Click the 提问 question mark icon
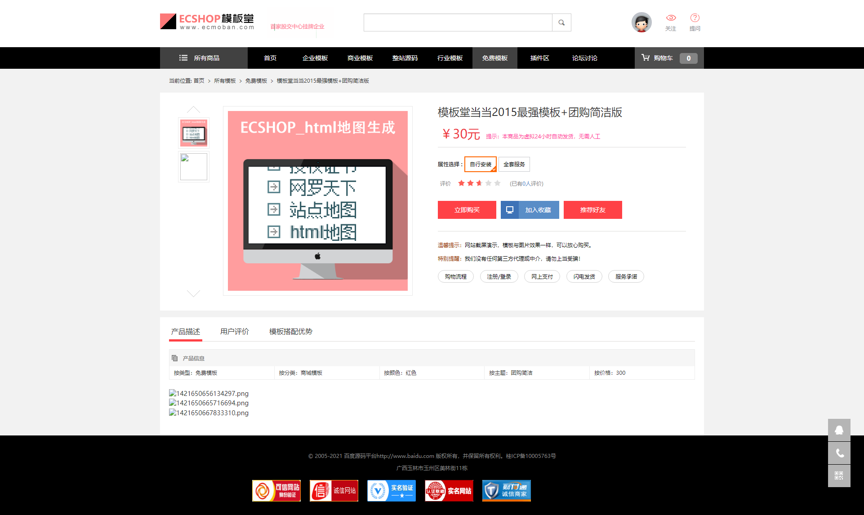Image resolution: width=864 pixels, height=515 pixels. pyautogui.click(x=695, y=18)
